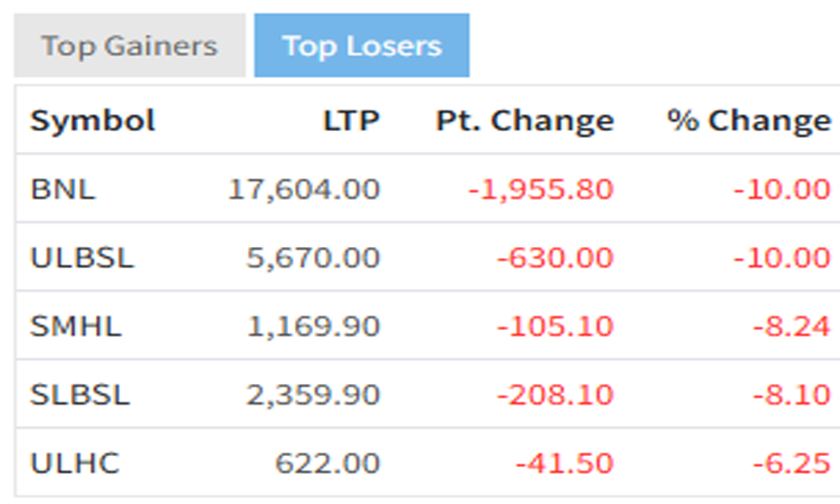The height and width of the screenshot is (504, 840).
Task: Click the -1,955.80 point change cell
Action: point(540,189)
